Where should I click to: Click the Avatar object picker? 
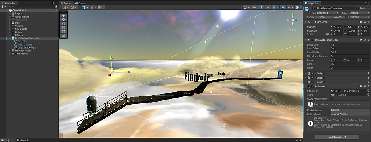tap(368, 95)
